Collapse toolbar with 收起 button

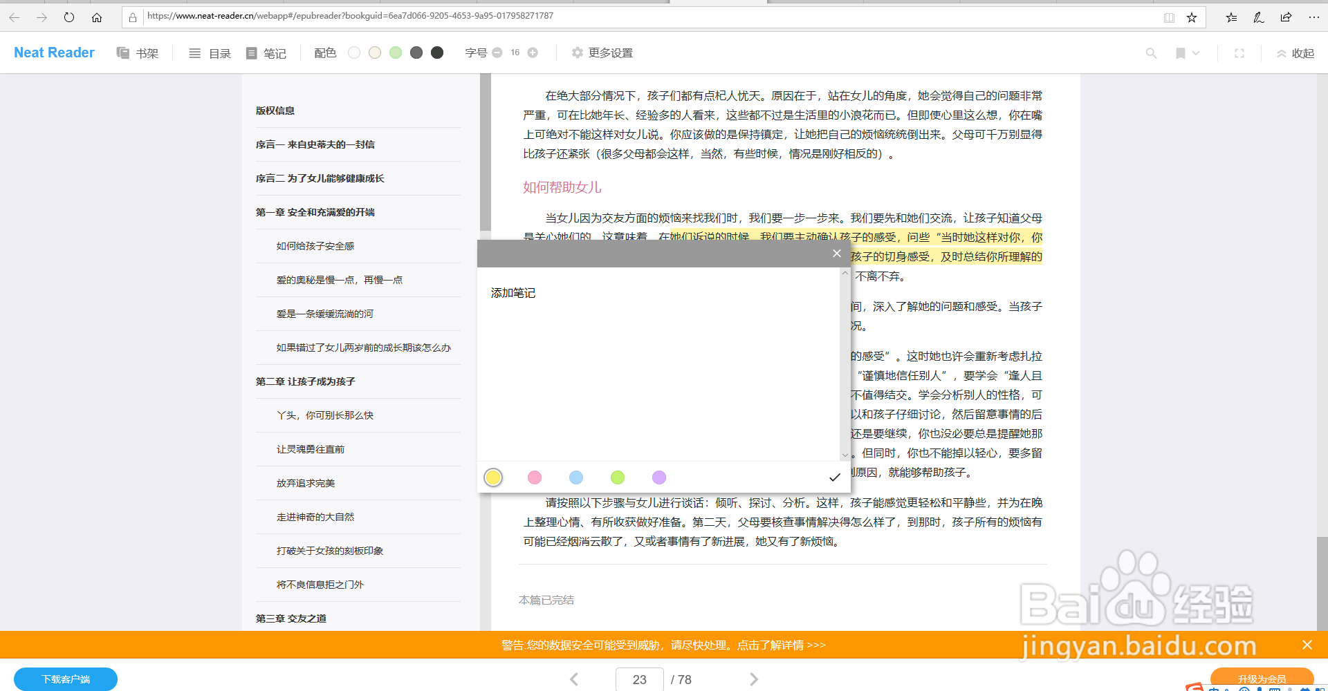[1295, 53]
